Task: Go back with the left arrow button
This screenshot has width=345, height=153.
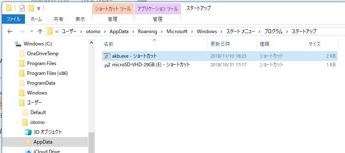Action: (10, 32)
